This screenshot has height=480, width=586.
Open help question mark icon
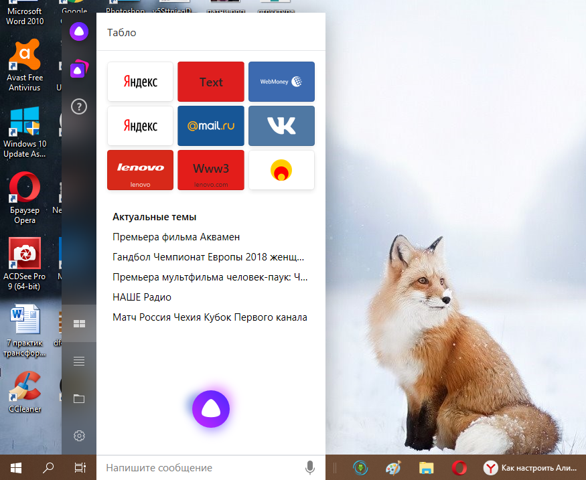point(79,107)
